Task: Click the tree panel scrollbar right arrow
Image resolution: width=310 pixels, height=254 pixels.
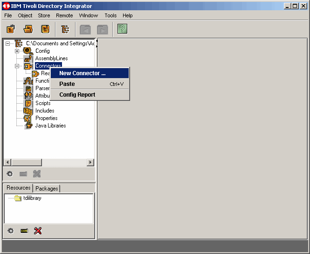Action: [90, 162]
